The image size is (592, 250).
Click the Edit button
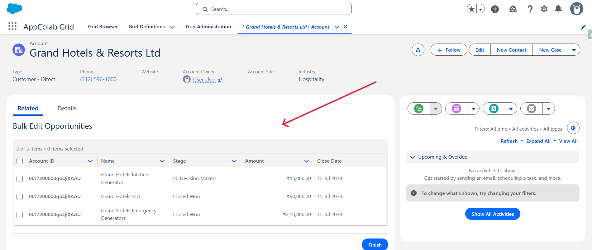[x=480, y=50]
